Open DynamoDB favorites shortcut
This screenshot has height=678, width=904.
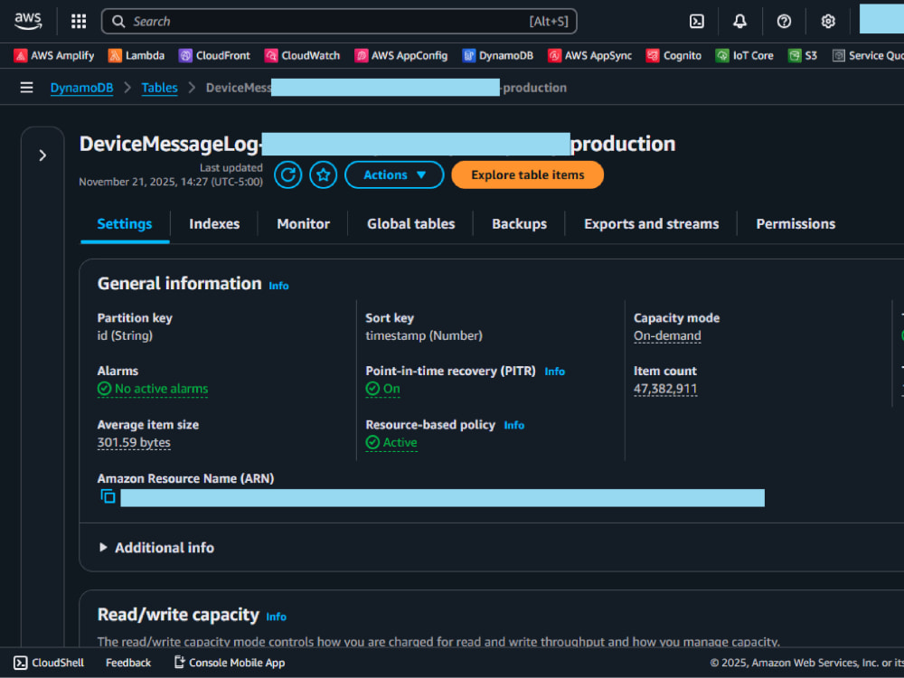click(497, 55)
